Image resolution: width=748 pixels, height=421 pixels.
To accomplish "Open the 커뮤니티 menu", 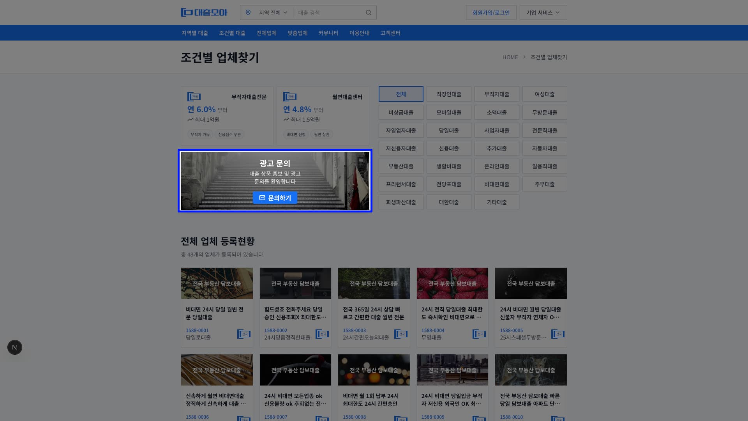I will (x=328, y=33).
